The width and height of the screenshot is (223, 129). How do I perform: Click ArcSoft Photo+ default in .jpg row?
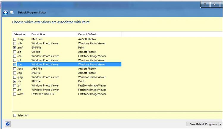pyautogui.click(x=87, y=73)
